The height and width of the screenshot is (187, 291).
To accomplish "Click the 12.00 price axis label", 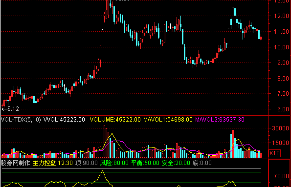I will click(x=282, y=16).
